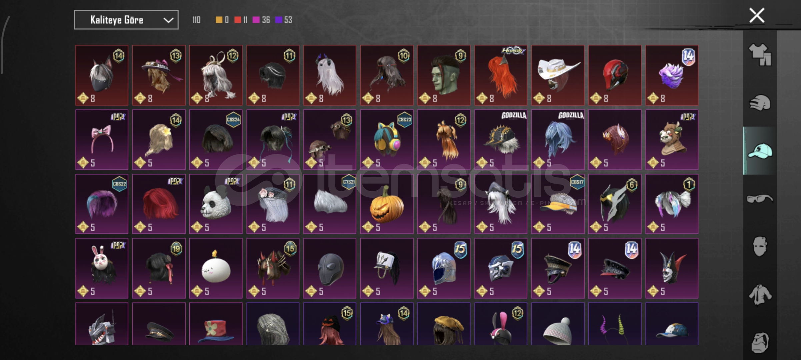The height and width of the screenshot is (360, 801).
Task: Select the green zombie head item
Action: point(444,75)
